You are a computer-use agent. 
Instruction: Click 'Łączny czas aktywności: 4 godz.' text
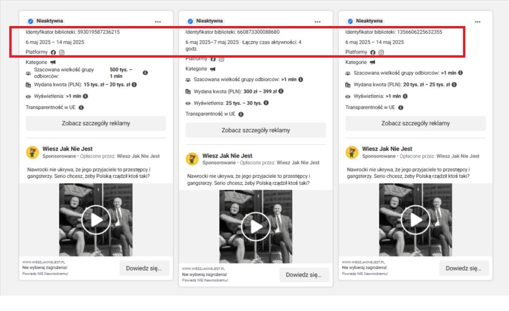(x=243, y=45)
